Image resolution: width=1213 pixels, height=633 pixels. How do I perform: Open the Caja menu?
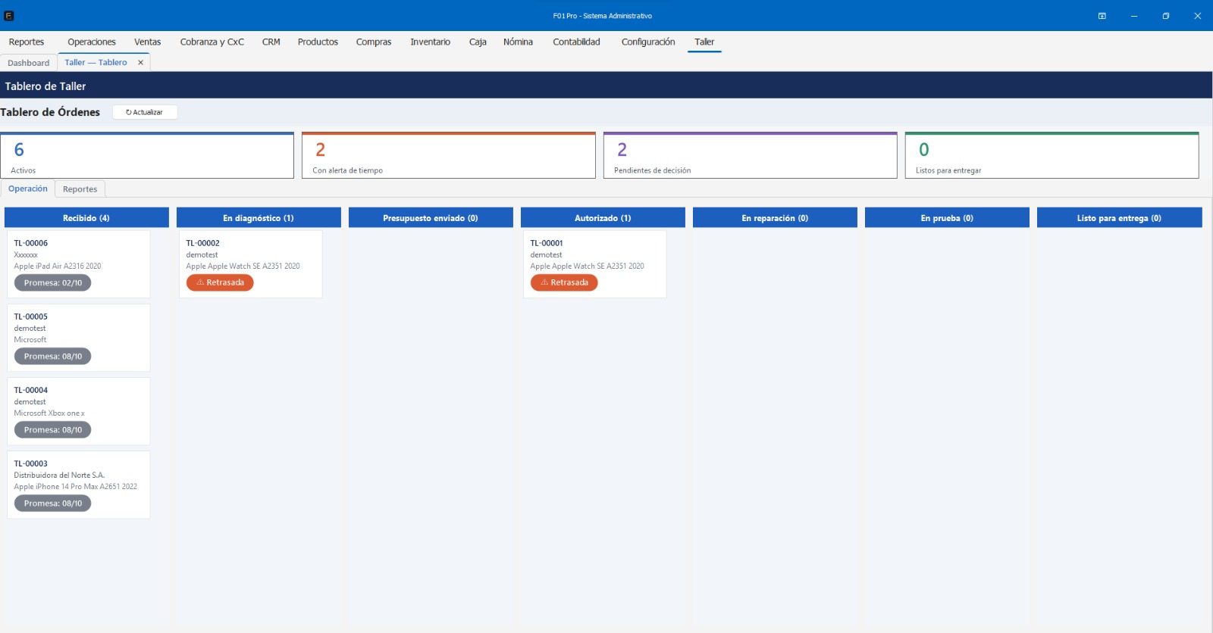point(478,42)
